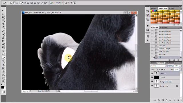Select the Blur tool
The height and width of the screenshot is (103, 183).
3,51
